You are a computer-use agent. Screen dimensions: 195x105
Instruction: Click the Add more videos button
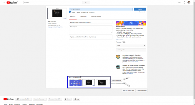[142, 91]
